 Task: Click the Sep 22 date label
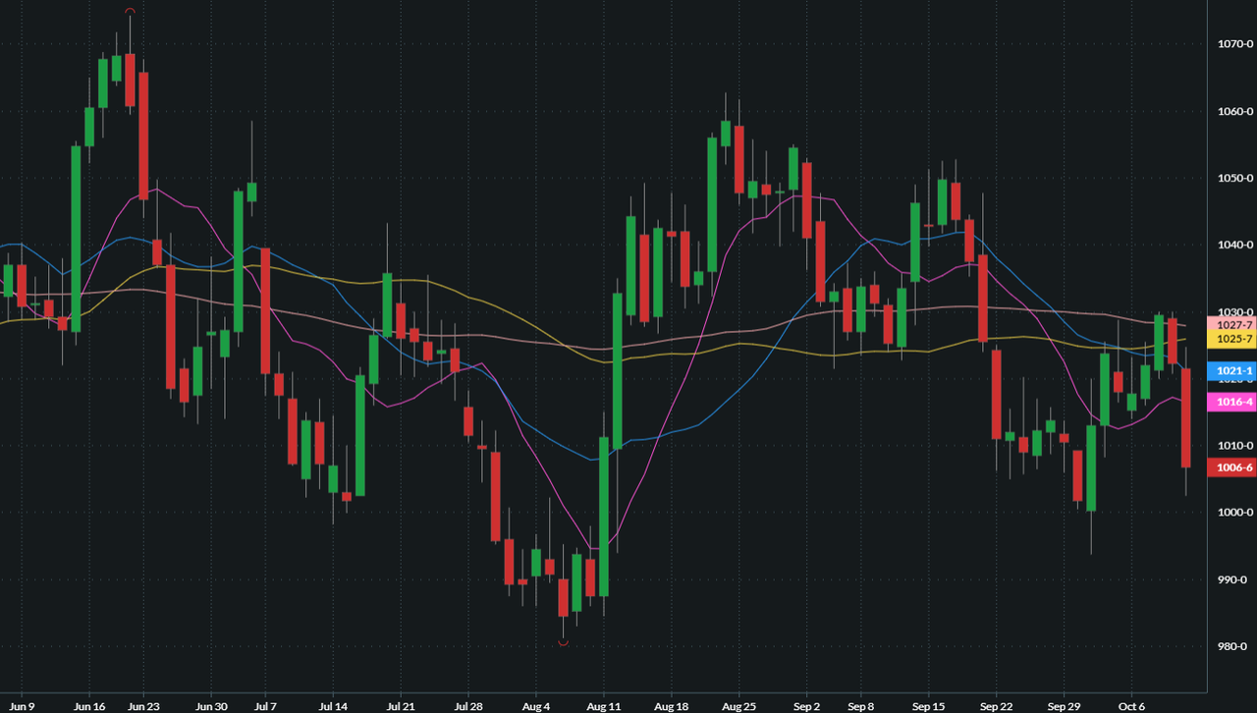coord(997,705)
